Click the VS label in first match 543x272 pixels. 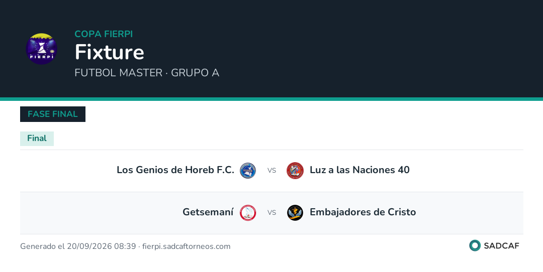click(272, 171)
